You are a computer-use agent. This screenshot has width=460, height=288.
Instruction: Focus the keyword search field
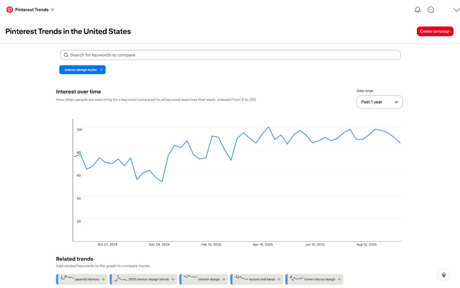click(234, 55)
